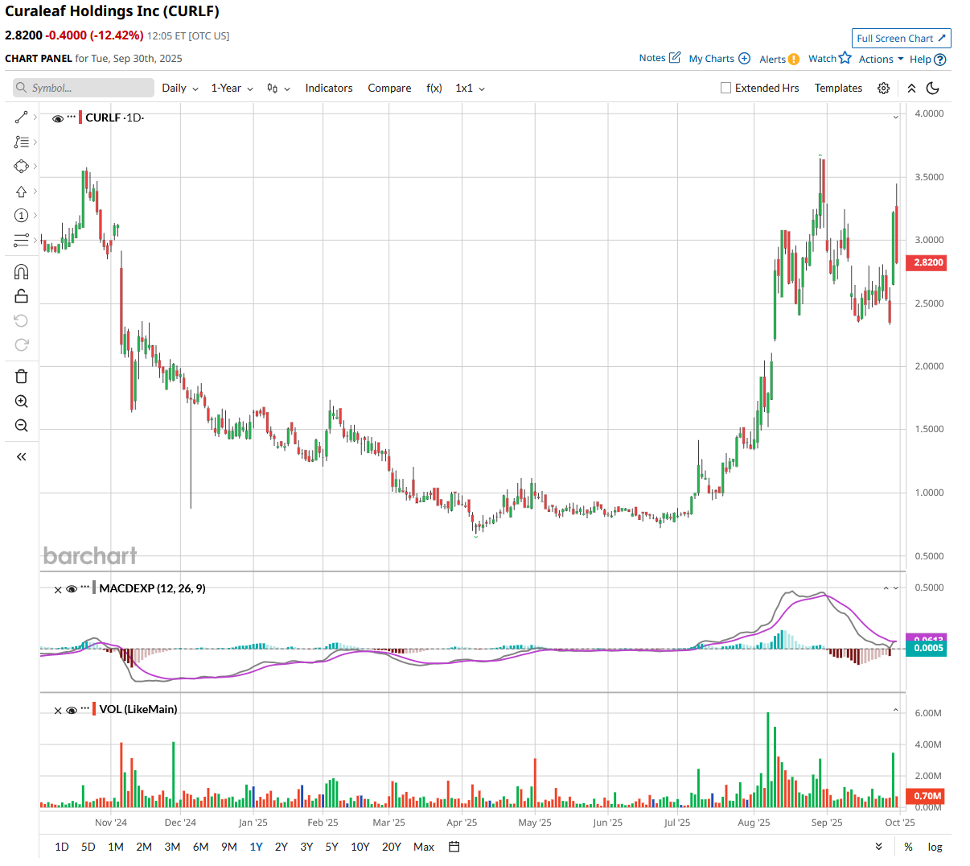Open the Daily frequency dropdown
The image size is (970, 866).
click(180, 89)
